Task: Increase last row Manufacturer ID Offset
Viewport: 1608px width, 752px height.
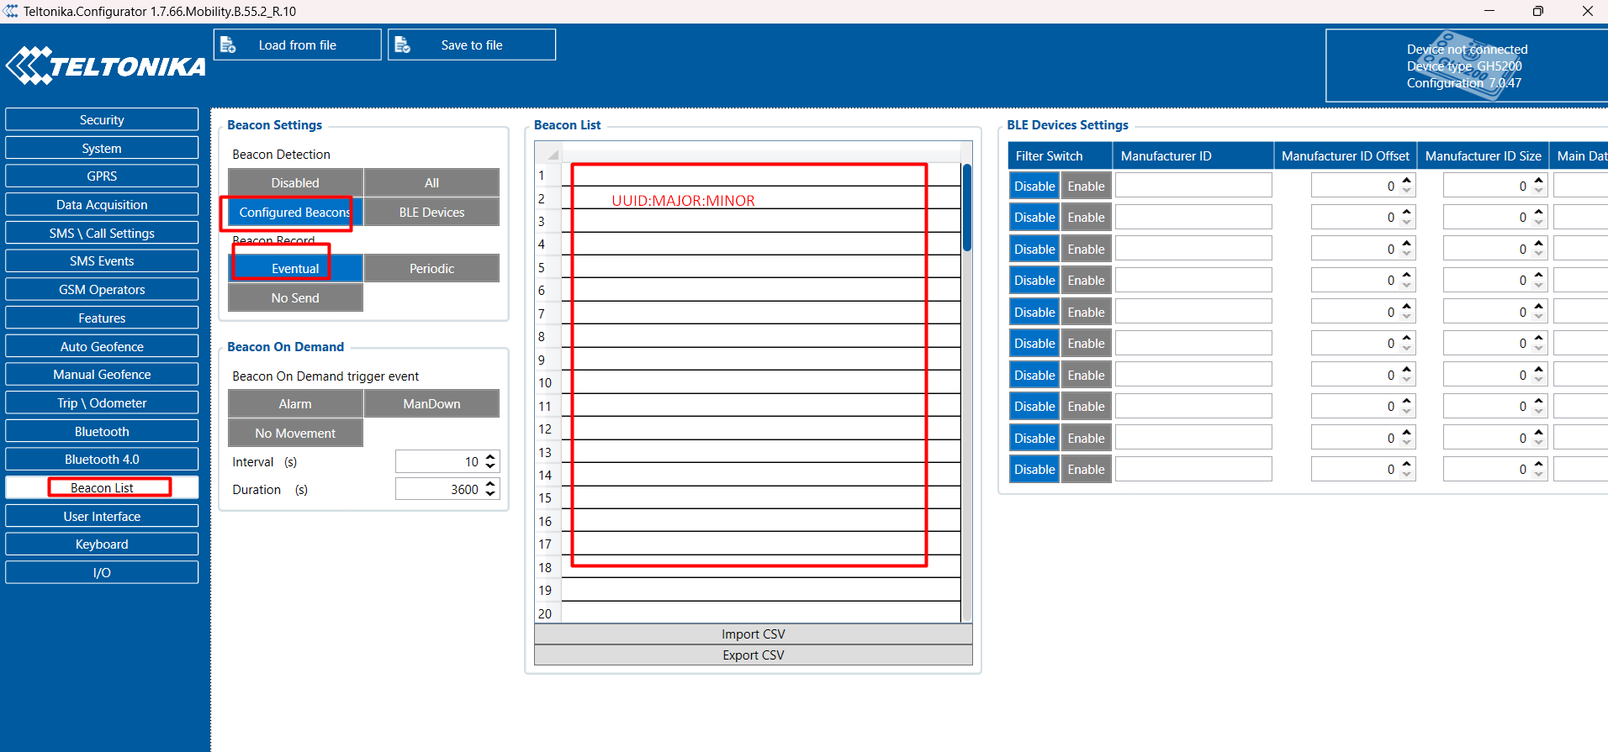Action: tap(1406, 464)
